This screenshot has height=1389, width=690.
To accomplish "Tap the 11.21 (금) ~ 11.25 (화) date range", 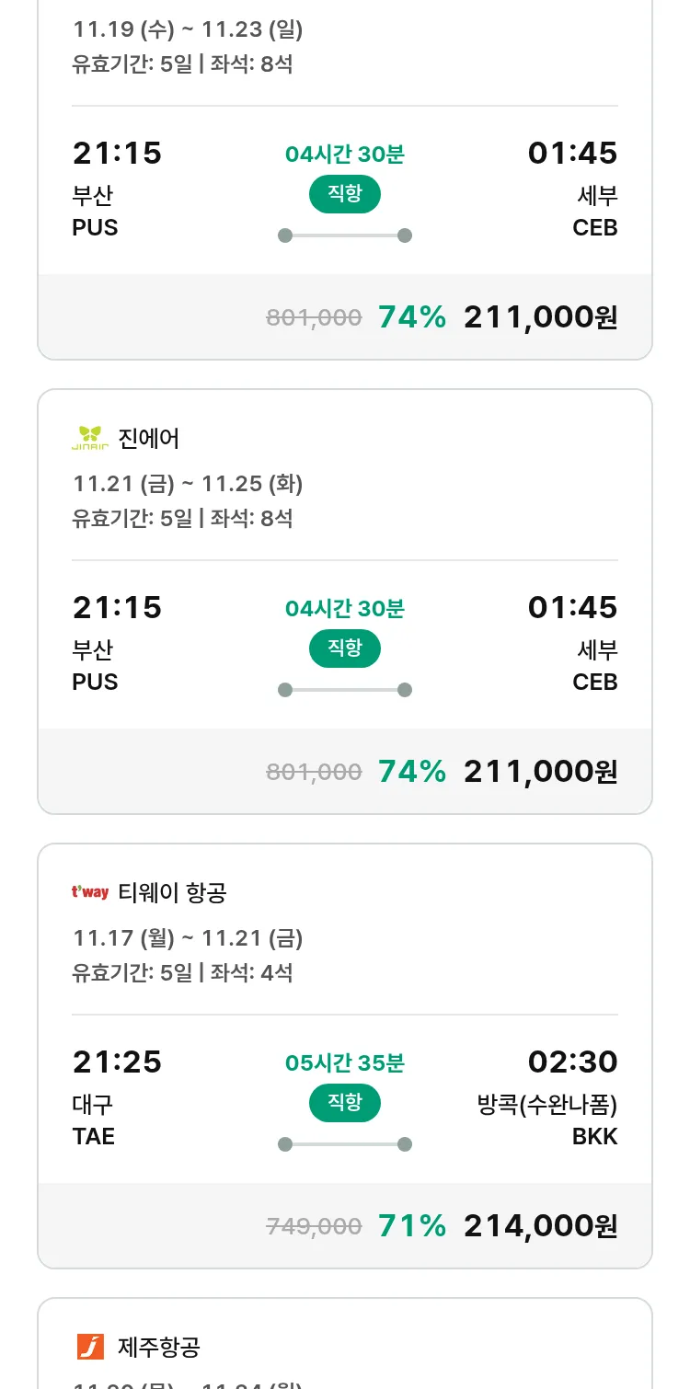I will [x=188, y=484].
